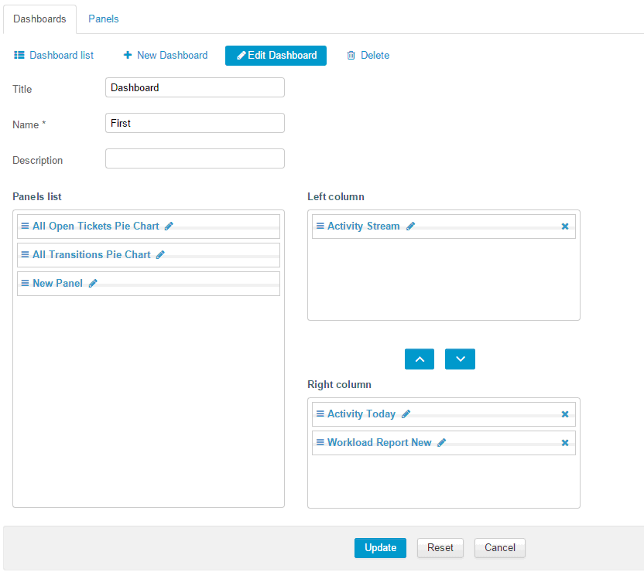Click drag handle of New Panel item
Viewport: 644px width, 572px height.
pos(25,284)
